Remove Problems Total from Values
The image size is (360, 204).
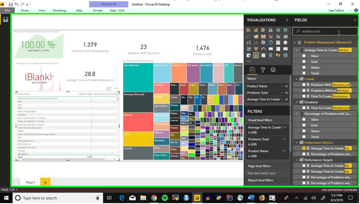[x=287, y=93]
